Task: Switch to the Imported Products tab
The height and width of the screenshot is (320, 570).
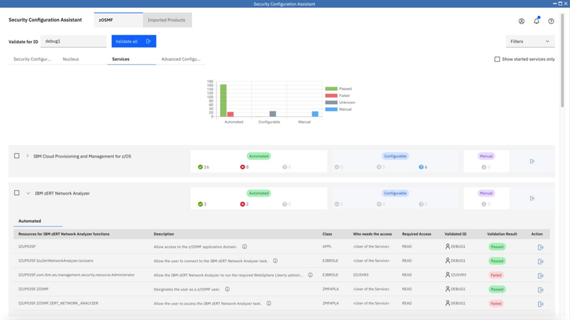Action: (166, 20)
